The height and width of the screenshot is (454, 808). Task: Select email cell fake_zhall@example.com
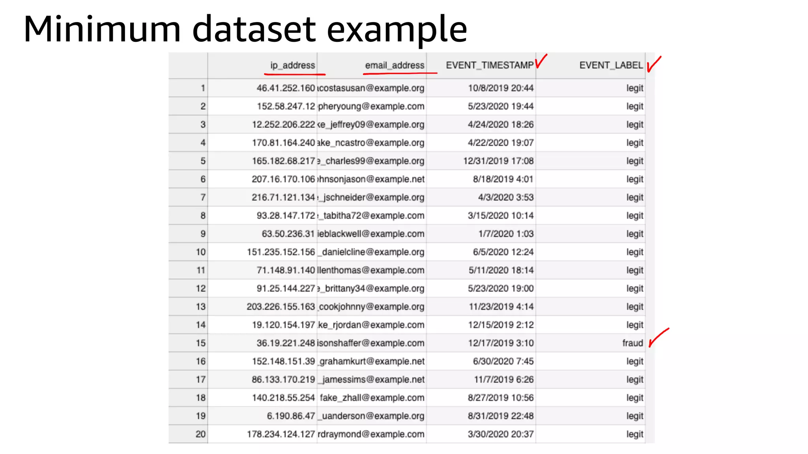[x=372, y=398]
